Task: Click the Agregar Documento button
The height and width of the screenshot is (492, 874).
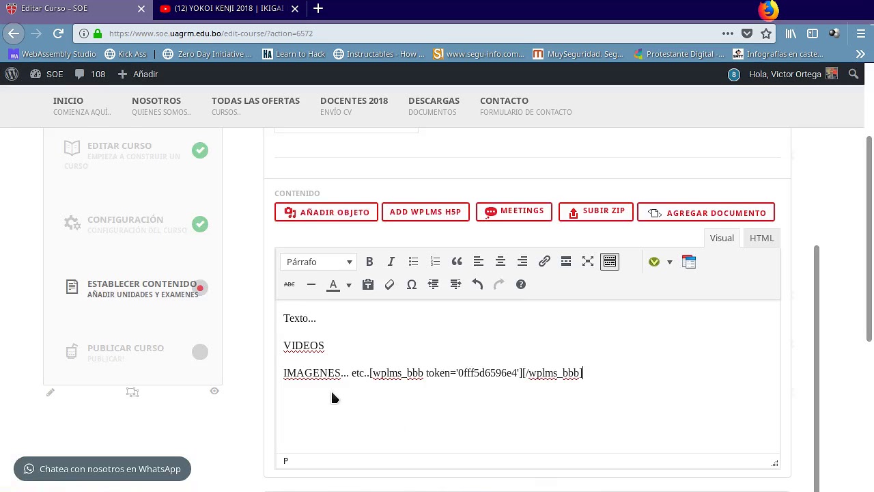Action: tap(706, 213)
